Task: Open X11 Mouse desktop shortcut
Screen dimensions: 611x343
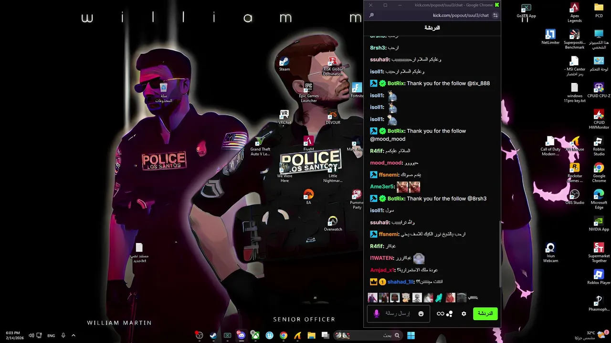Action: 574,144
